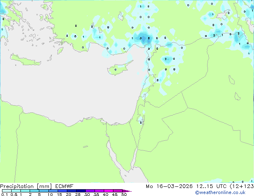Click the '0' value near the Dead Sea
The width and height of the screenshot is (254, 196).
(141, 122)
